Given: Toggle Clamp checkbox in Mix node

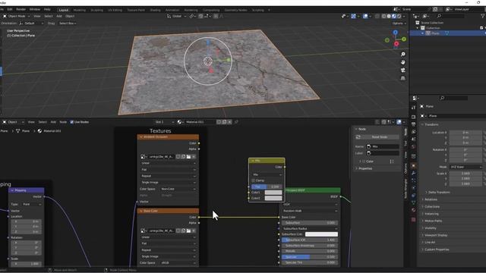Looking at the screenshot, I should 253,180.
